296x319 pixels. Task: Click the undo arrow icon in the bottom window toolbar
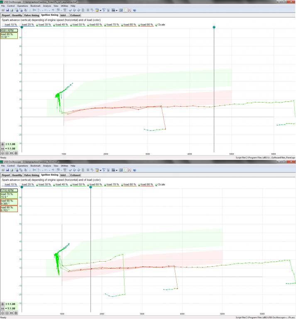pyautogui.click(x=53, y=170)
